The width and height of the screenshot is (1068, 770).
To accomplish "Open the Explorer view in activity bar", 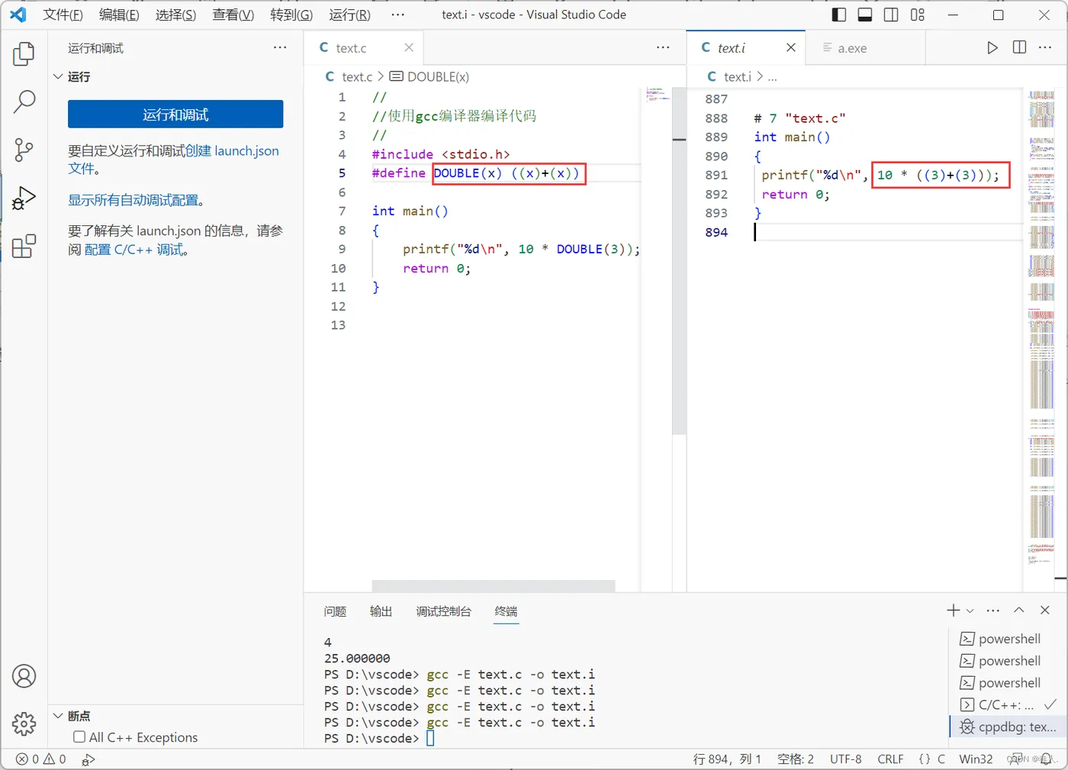I will click(24, 54).
